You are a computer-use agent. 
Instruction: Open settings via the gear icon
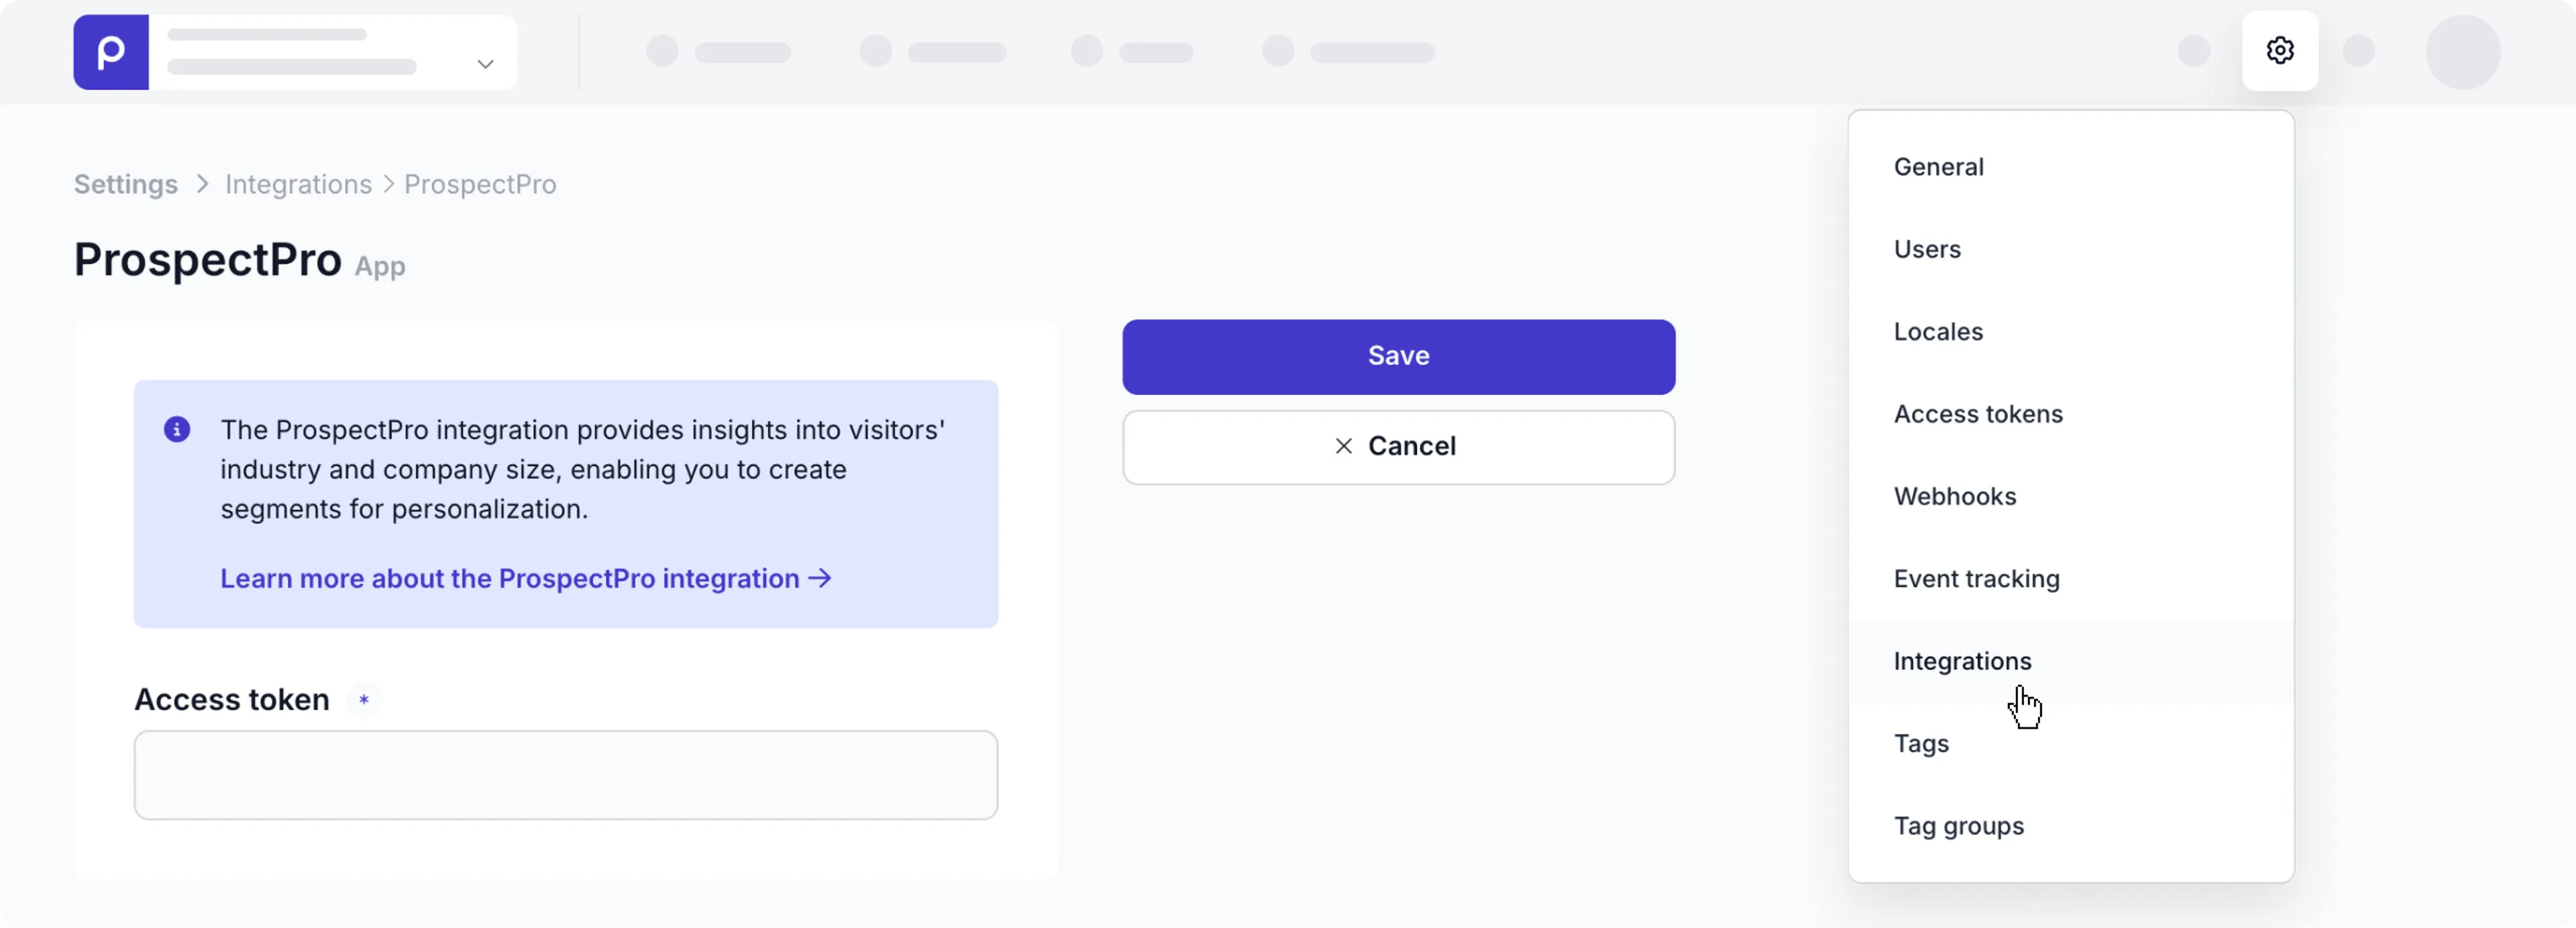click(2280, 51)
